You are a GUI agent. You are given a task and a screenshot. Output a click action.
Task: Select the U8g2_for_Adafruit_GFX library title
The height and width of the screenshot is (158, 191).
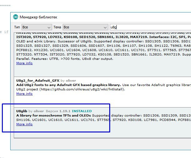[x=38, y=80]
